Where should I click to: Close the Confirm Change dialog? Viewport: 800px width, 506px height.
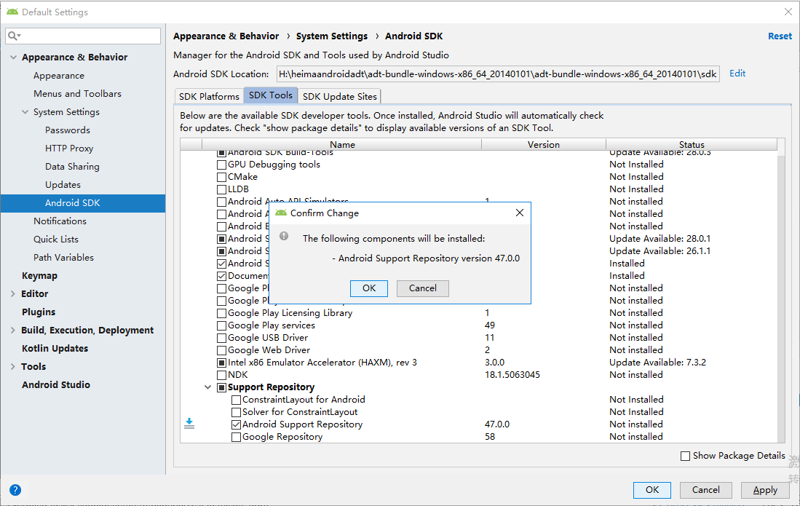(x=520, y=213)
